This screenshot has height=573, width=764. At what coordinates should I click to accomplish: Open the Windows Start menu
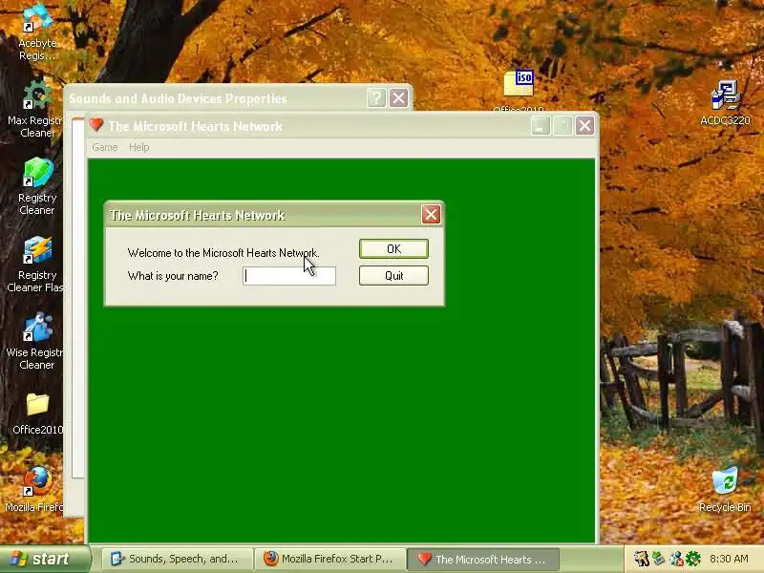pyautogui.click(x=45, y=559)
